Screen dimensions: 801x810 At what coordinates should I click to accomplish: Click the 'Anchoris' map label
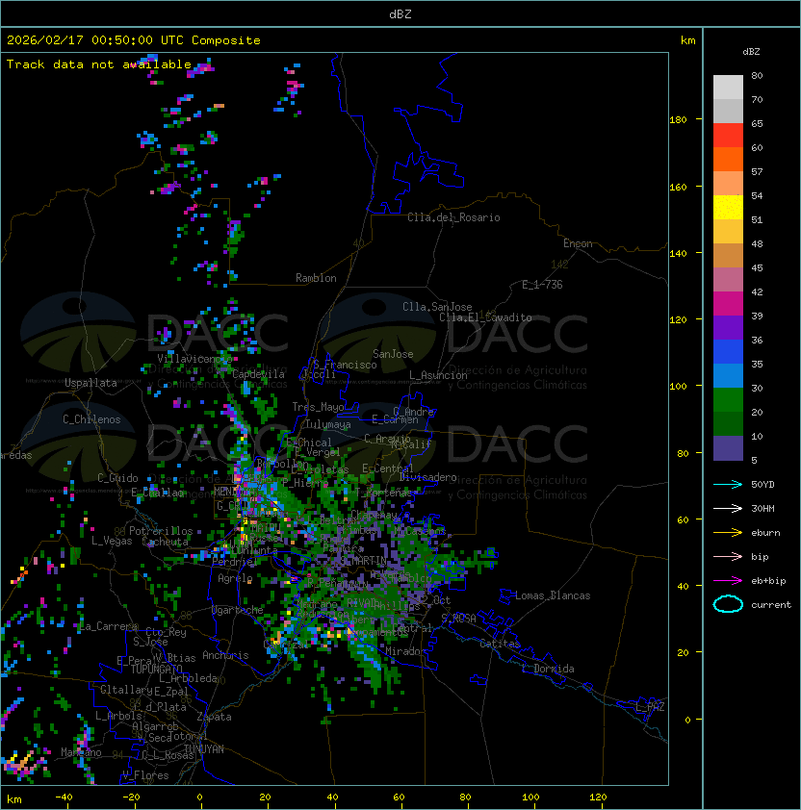[225, 656]
